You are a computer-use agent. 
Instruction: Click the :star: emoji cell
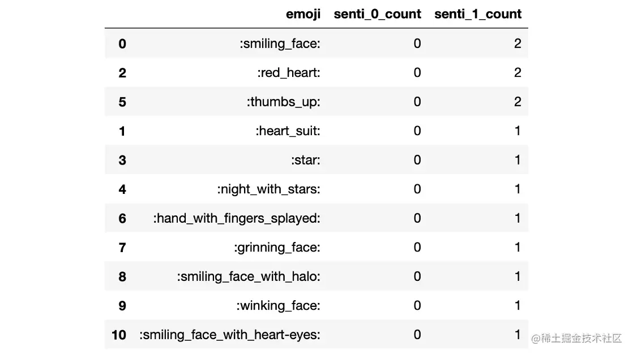305,160
